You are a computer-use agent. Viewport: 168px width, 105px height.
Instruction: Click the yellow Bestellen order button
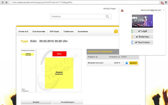133,63
